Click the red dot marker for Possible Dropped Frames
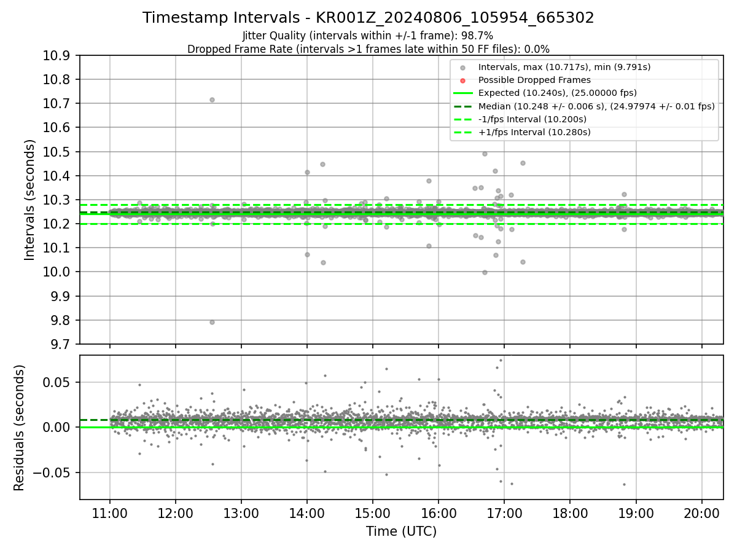The width and height of the screenshot is (737, 553). pyautogui.click(x=463, y=80)
